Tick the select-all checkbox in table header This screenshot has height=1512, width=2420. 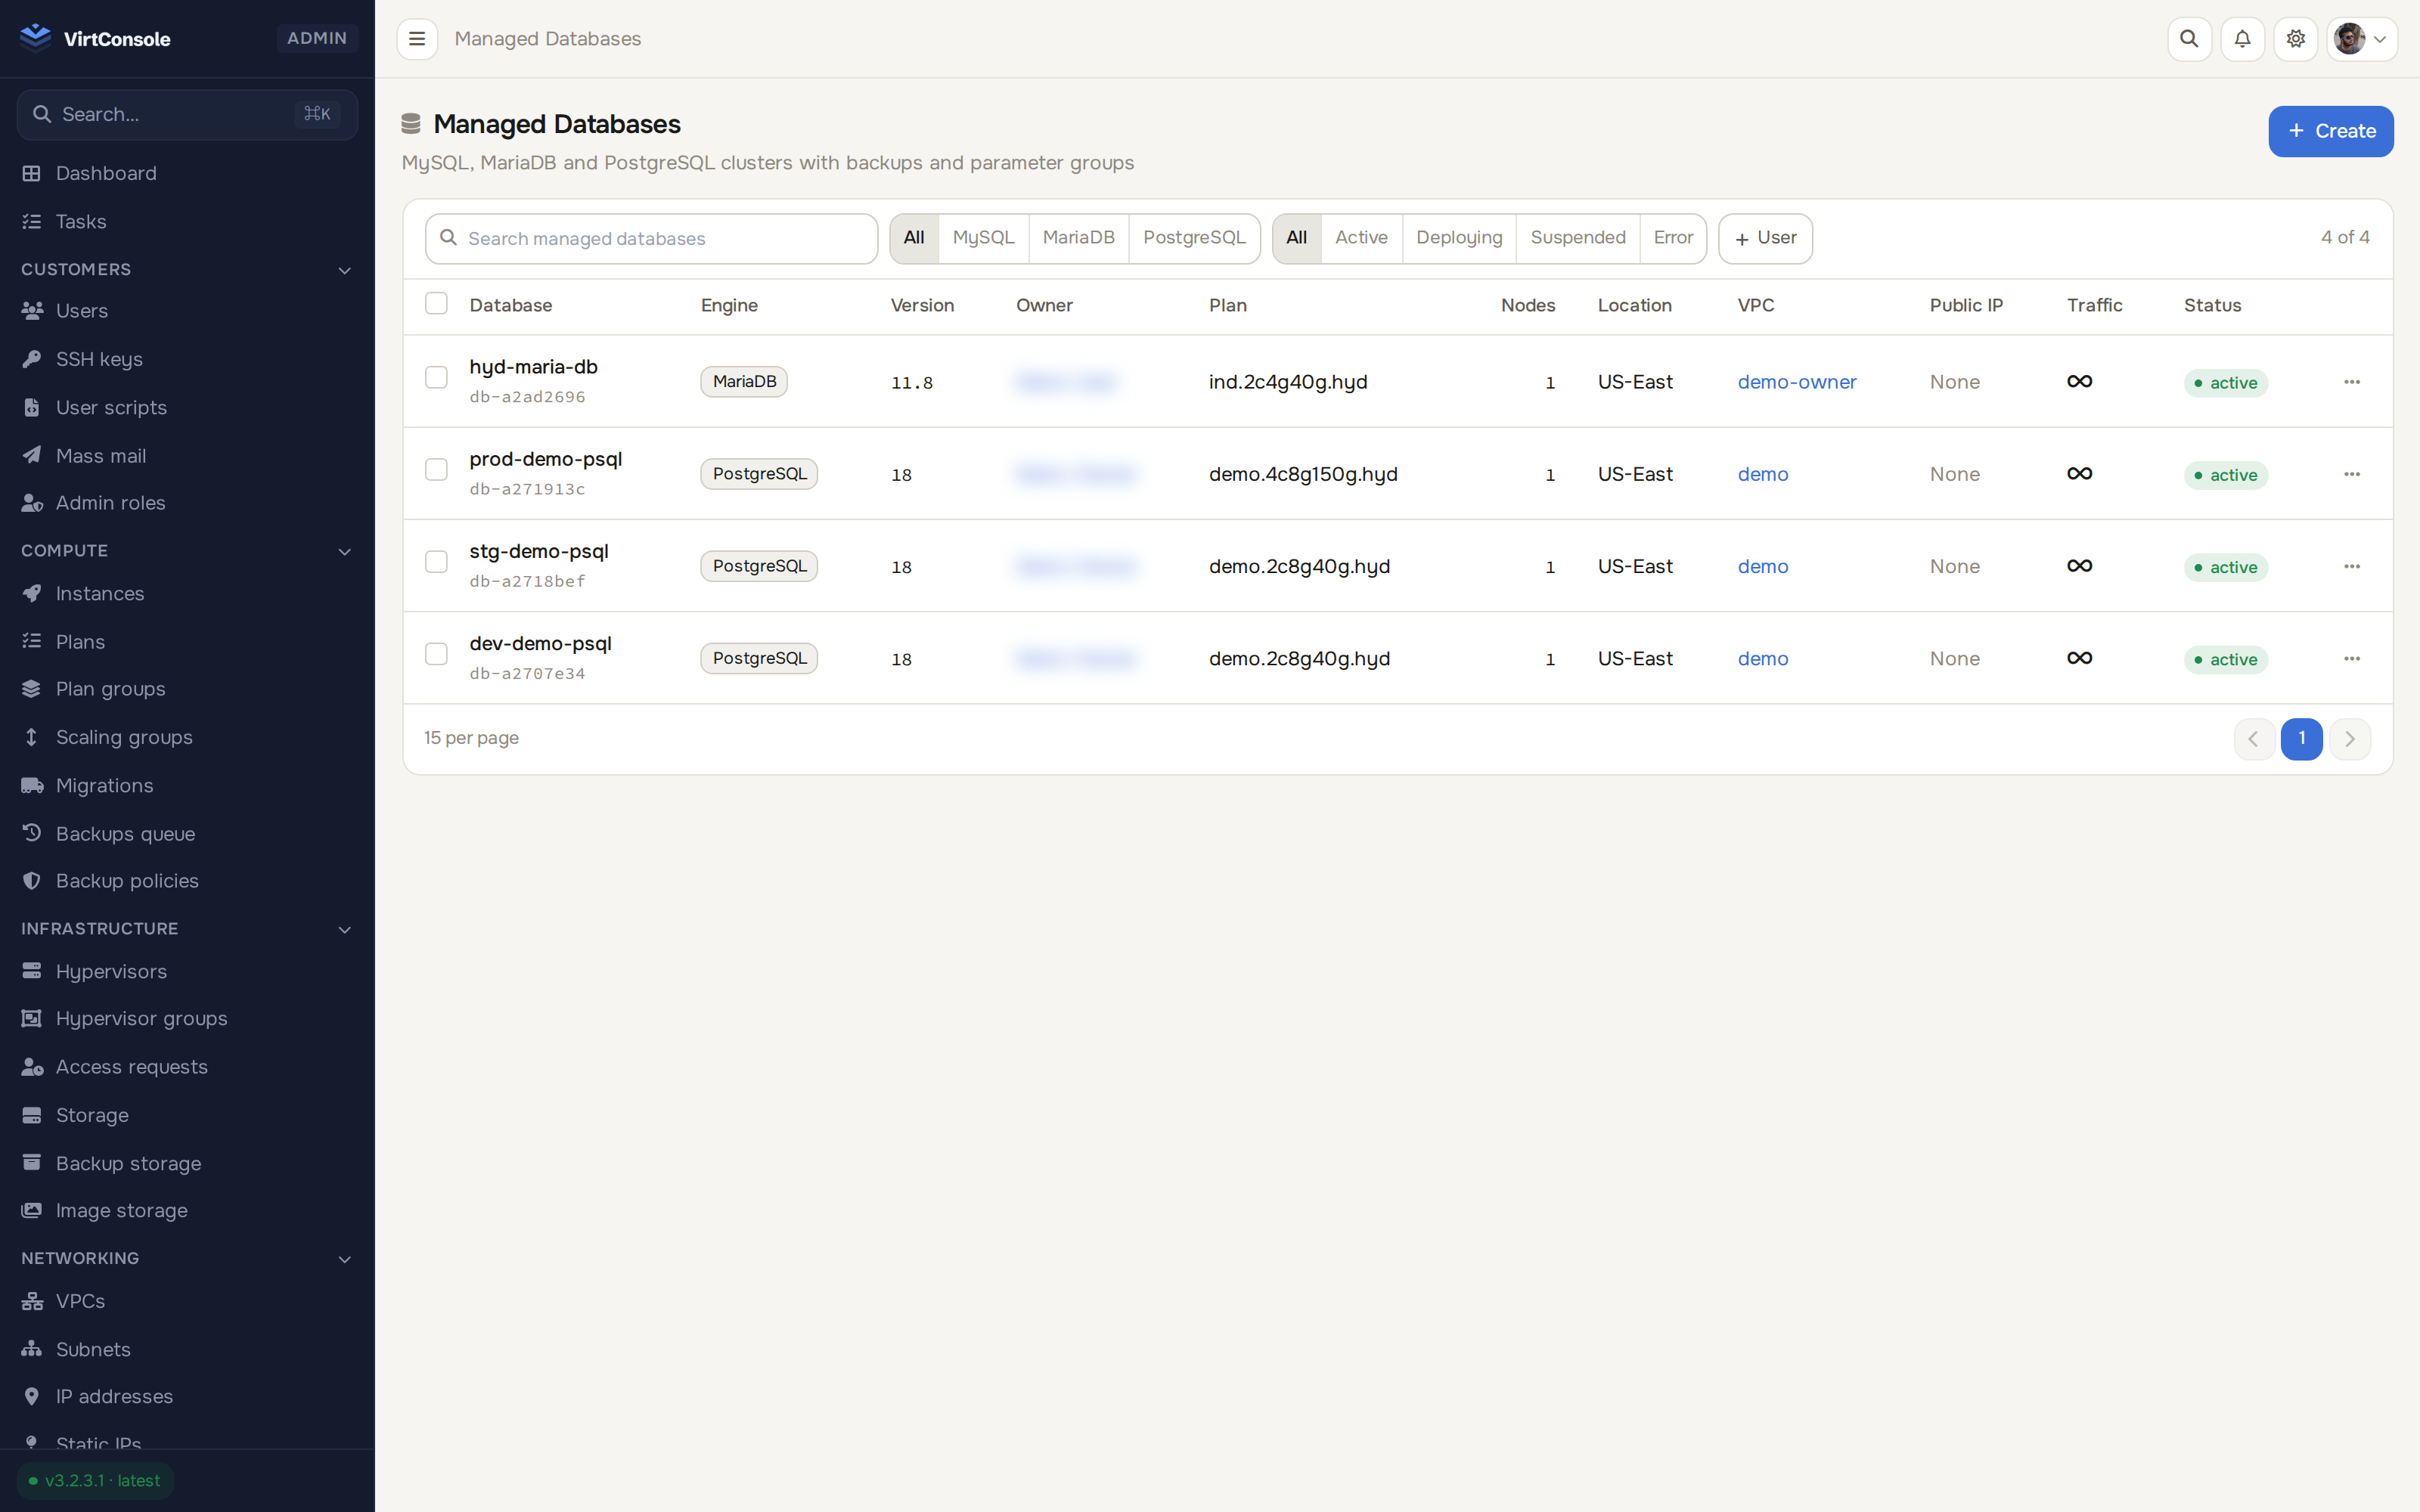click(x=436, y=303)
